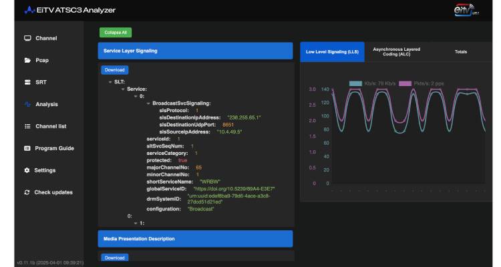Click the Check updates refresh icon
501x267 pixels.
pos(27,192)
